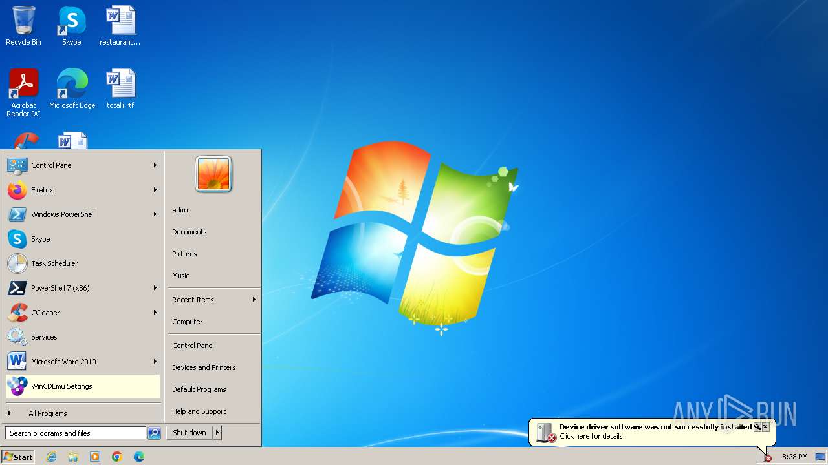
Task: Expand Recent Items submenu arrow
Action: 254,300
